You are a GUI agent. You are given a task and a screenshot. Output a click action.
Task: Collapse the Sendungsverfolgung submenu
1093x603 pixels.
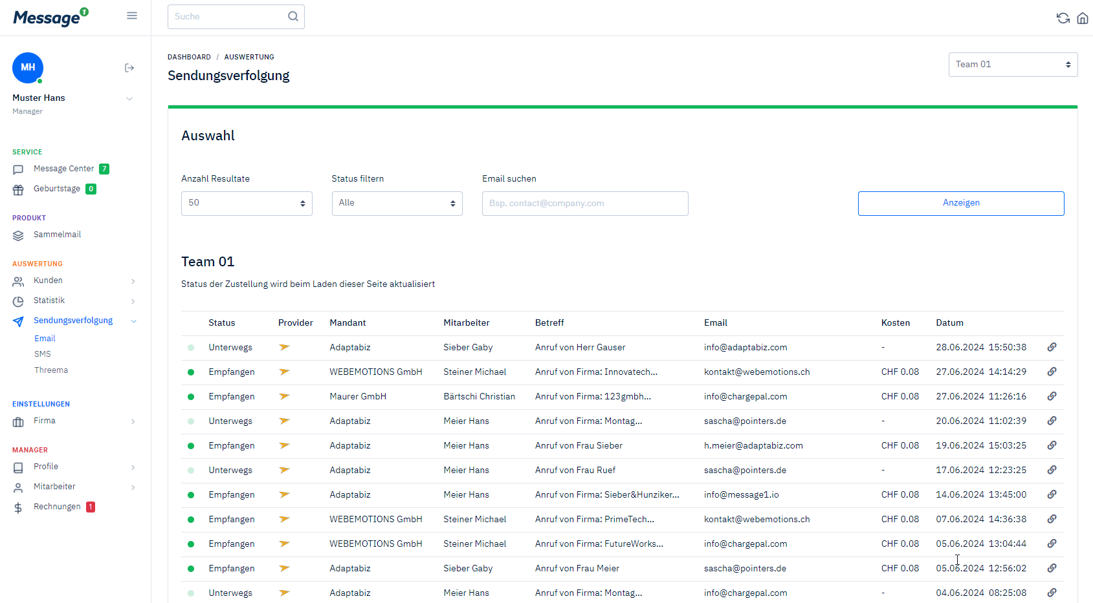[x=133, y=321]
